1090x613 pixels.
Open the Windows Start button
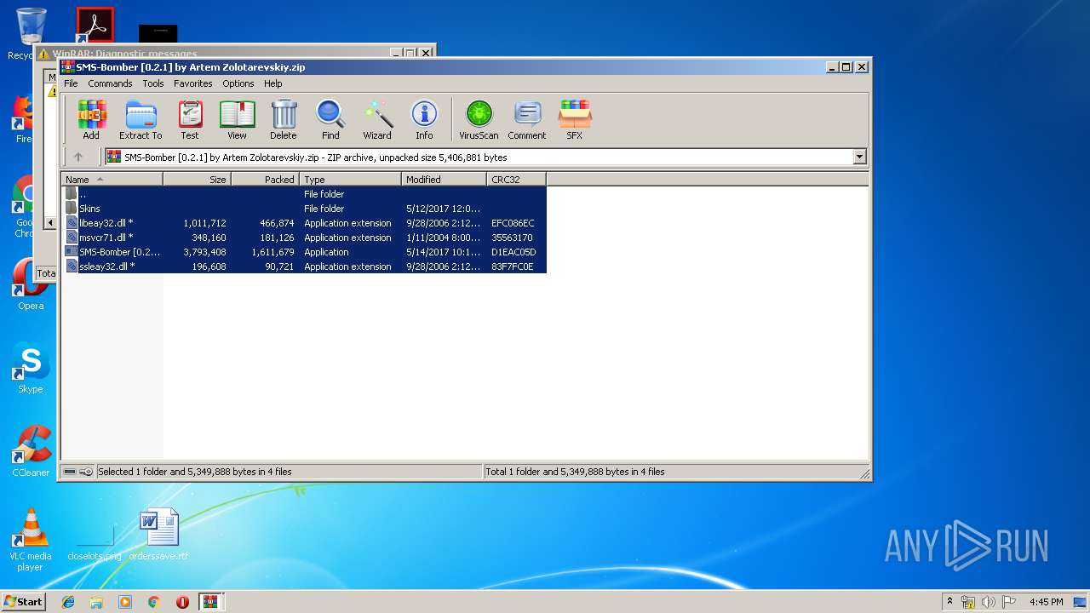pyautogui.click(x=23, y=601)
